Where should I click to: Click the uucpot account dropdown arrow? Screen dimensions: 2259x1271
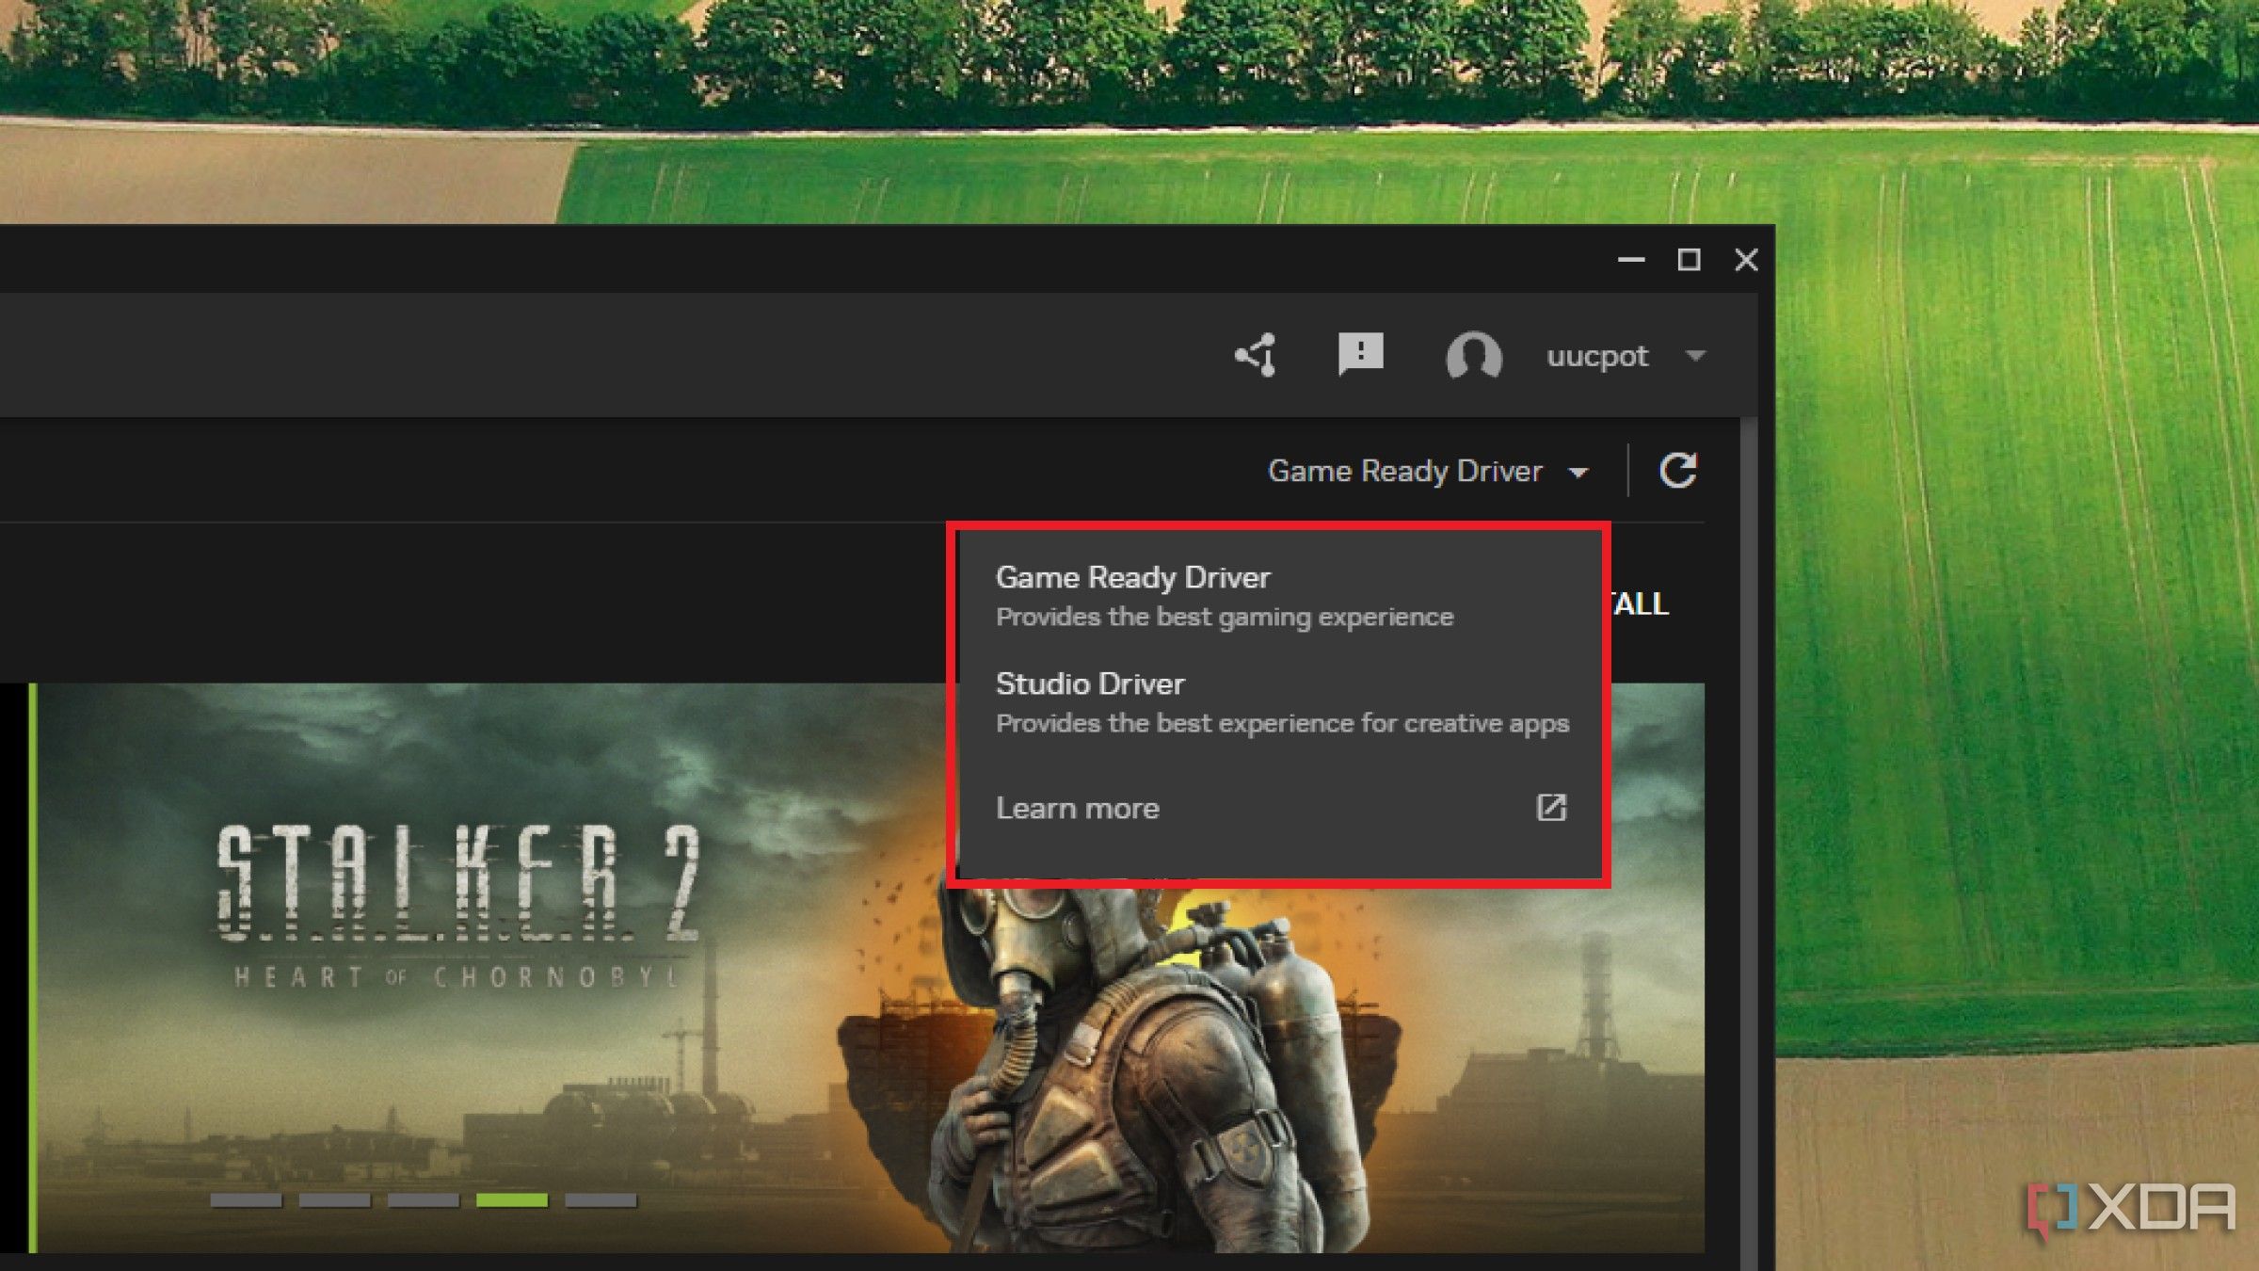click(x=1696, y=355)
